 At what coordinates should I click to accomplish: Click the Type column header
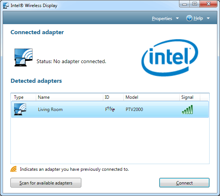[23, 97]
